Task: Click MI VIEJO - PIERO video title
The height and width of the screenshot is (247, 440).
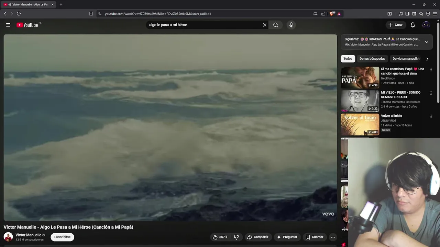Action: pos(400,95)
